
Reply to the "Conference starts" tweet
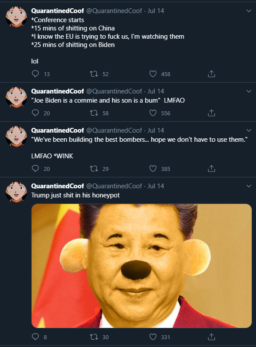click(x=35, y=73)
